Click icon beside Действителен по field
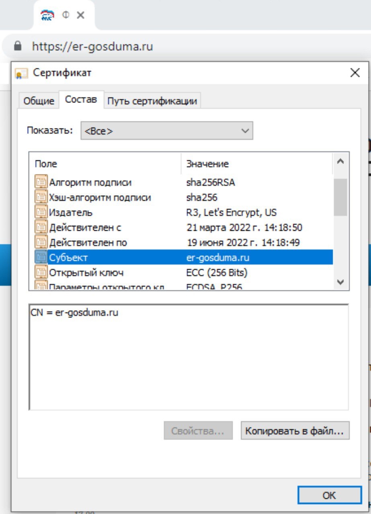 (x=41, y=243)
